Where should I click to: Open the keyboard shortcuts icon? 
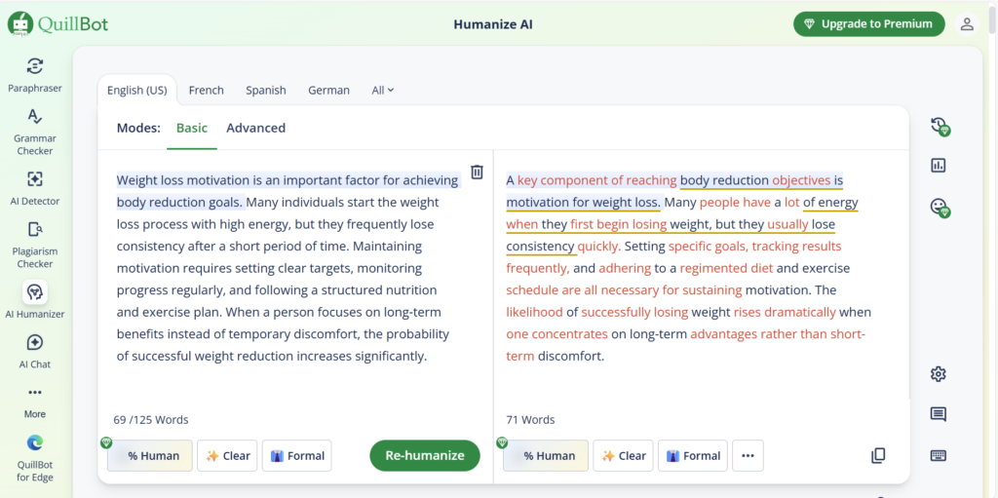tap(939, 455)
